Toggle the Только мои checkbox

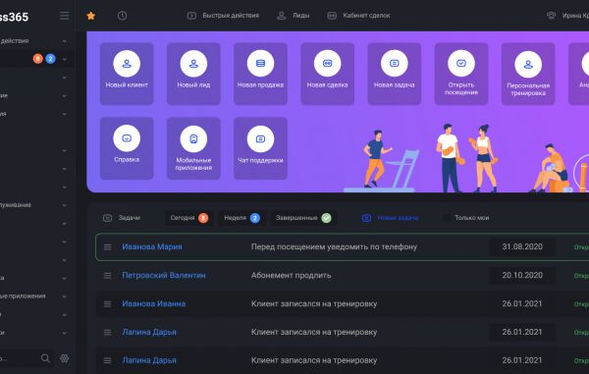tap(447, 218)
